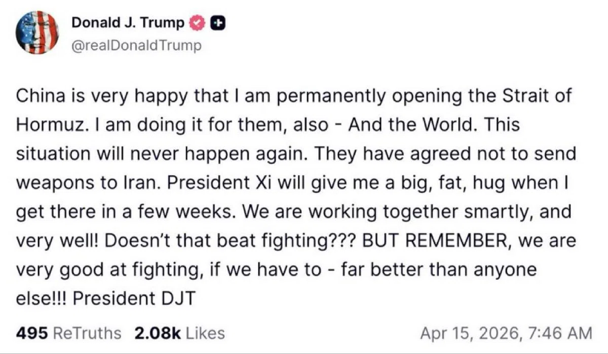Open the Apr 15, 2026 date link
Viewport: 608px width, 354px height.
point(471,333)
